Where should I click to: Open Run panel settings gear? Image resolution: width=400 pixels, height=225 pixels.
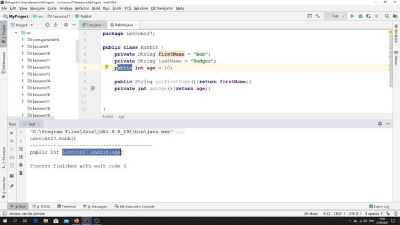coord(380,124)
